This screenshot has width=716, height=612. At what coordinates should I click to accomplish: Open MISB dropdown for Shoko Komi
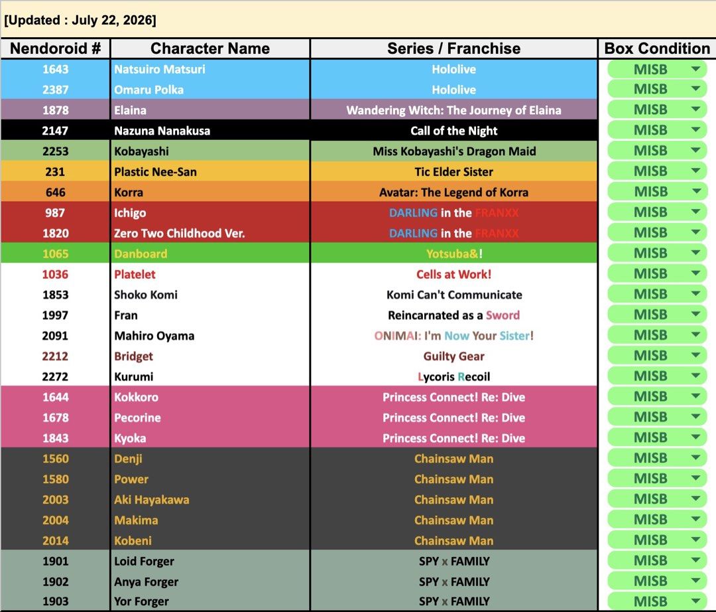(696, 294)
